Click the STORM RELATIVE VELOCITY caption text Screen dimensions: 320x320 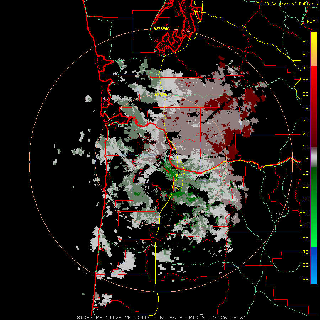pos(113,318)
